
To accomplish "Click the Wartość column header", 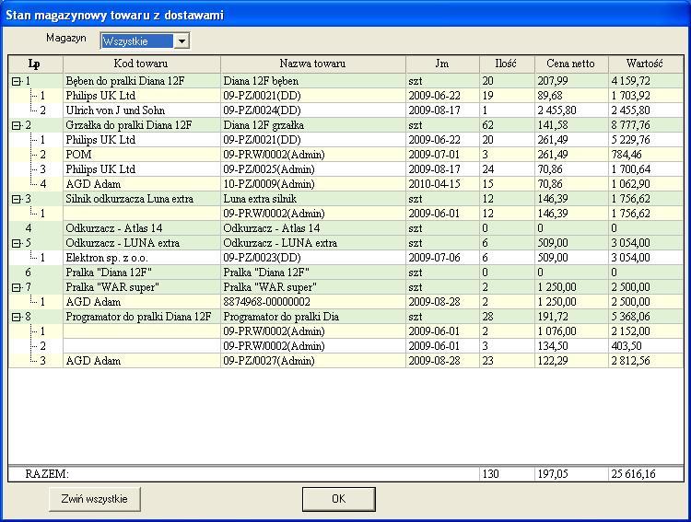I will [x=645, y=64].
